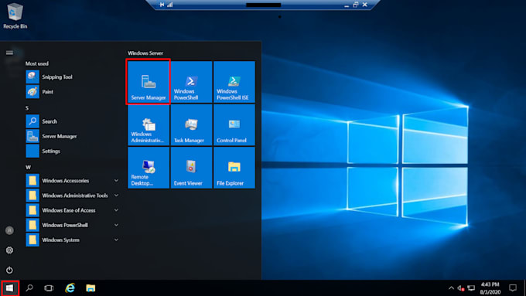This screenshot has width=526, height=296.
Task: Expand the Windows Administrative Tools folder
Action: point(72,196)
